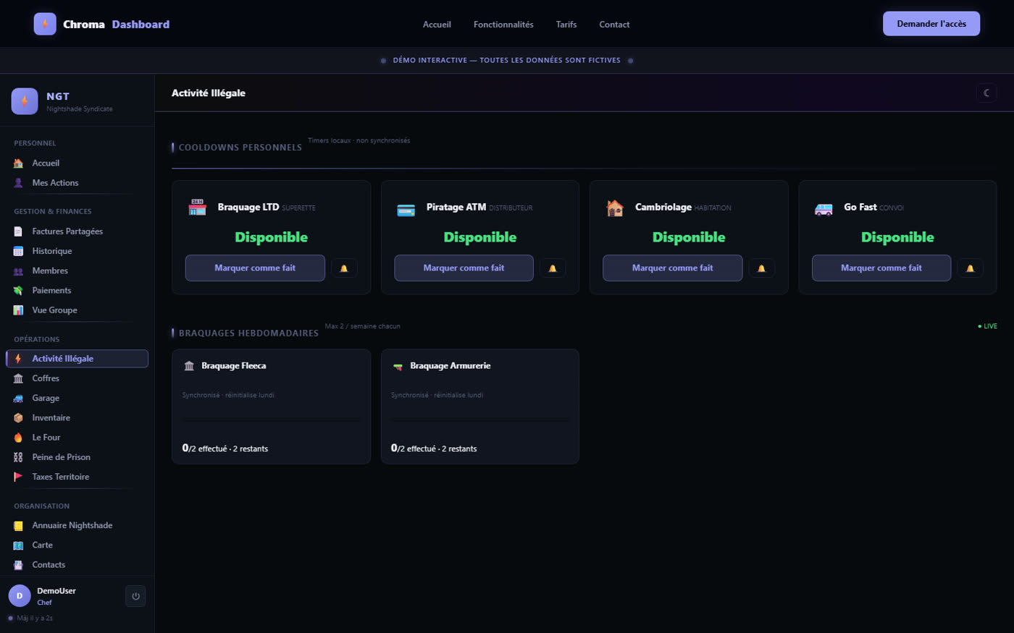The height and width of the screenshot is (633, 1014).
Task: Click 'Disponible' status under Go Fast
Action: [897, 237]
